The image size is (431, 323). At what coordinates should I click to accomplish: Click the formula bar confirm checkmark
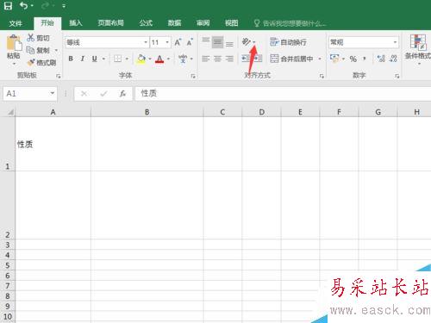click(x=103, y=94)
